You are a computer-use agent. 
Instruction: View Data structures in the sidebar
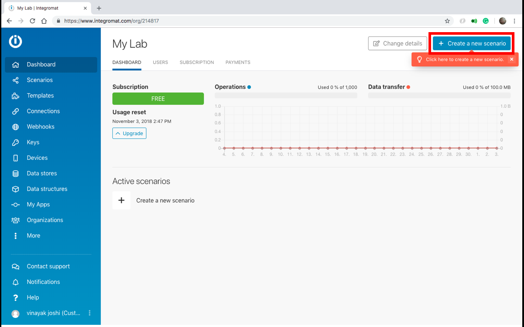47,189
